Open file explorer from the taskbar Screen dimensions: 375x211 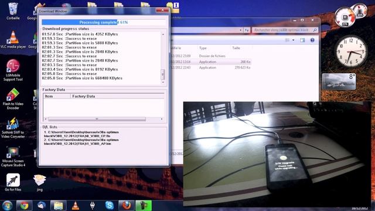[58, 206]
